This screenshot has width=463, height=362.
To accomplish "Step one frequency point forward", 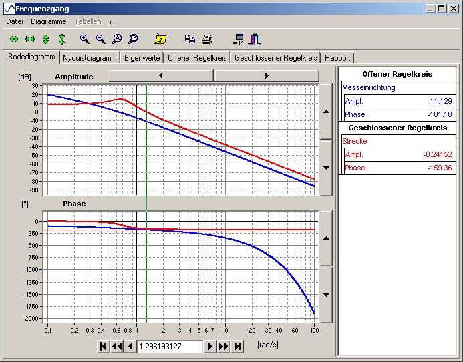I will tap(210, 346).
